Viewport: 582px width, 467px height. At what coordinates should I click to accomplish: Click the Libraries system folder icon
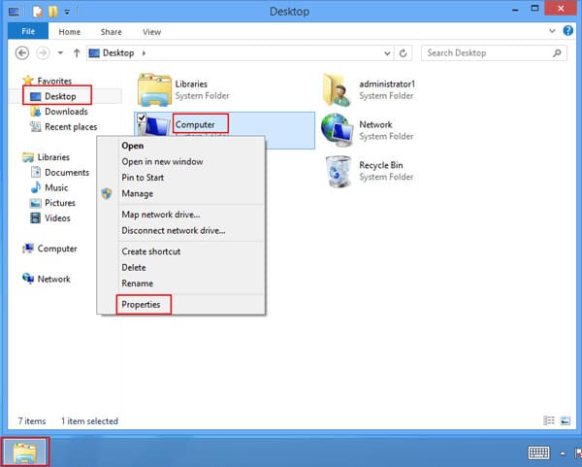click(x=154, y=89)
